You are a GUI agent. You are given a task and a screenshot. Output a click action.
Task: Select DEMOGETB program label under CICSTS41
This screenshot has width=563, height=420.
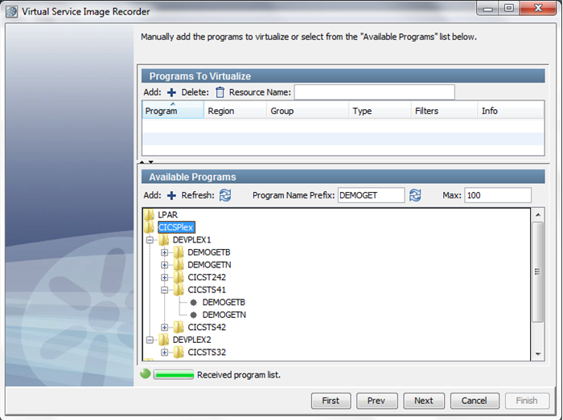click(224, 303)
